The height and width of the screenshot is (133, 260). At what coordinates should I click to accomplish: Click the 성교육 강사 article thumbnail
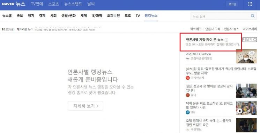pos(246,91)
